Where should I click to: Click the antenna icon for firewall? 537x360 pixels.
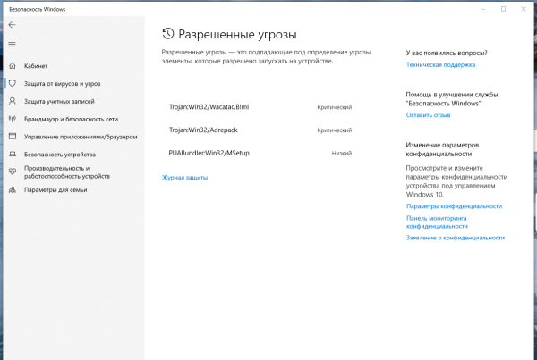pos(13,119)
